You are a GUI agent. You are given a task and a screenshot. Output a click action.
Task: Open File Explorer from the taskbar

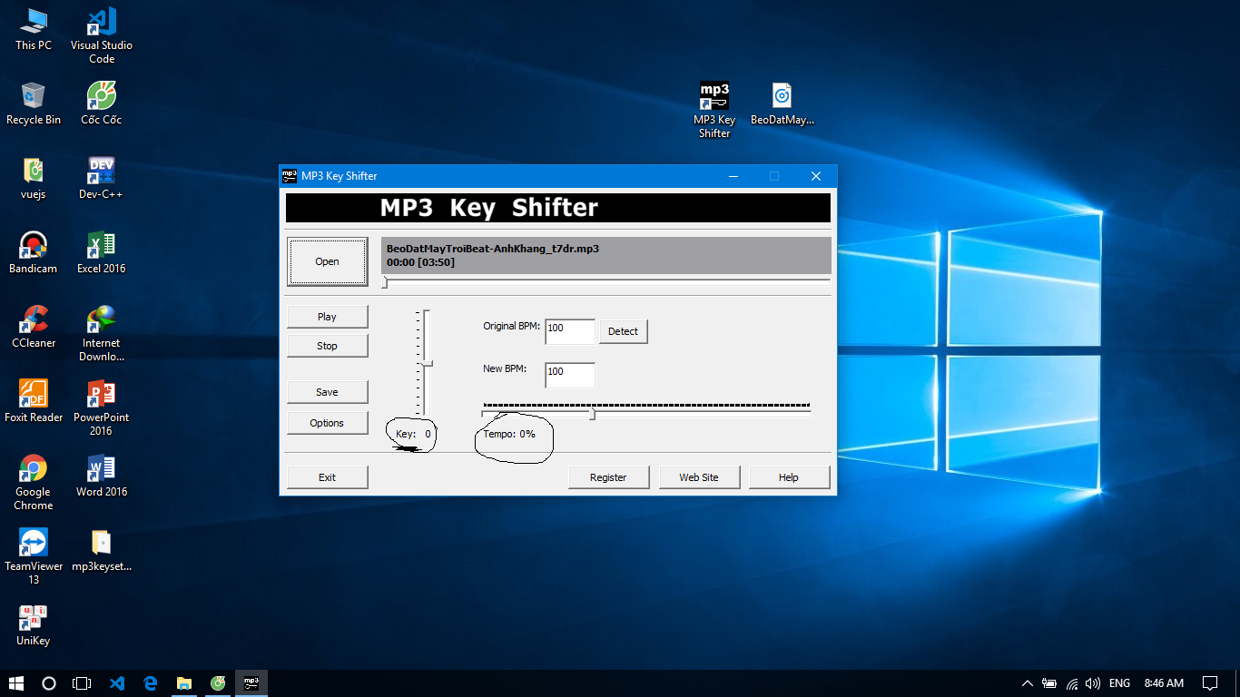tap(184, 683)
